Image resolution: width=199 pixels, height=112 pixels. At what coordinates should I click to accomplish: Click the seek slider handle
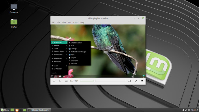pyautogui.click(x=94, y=81)
